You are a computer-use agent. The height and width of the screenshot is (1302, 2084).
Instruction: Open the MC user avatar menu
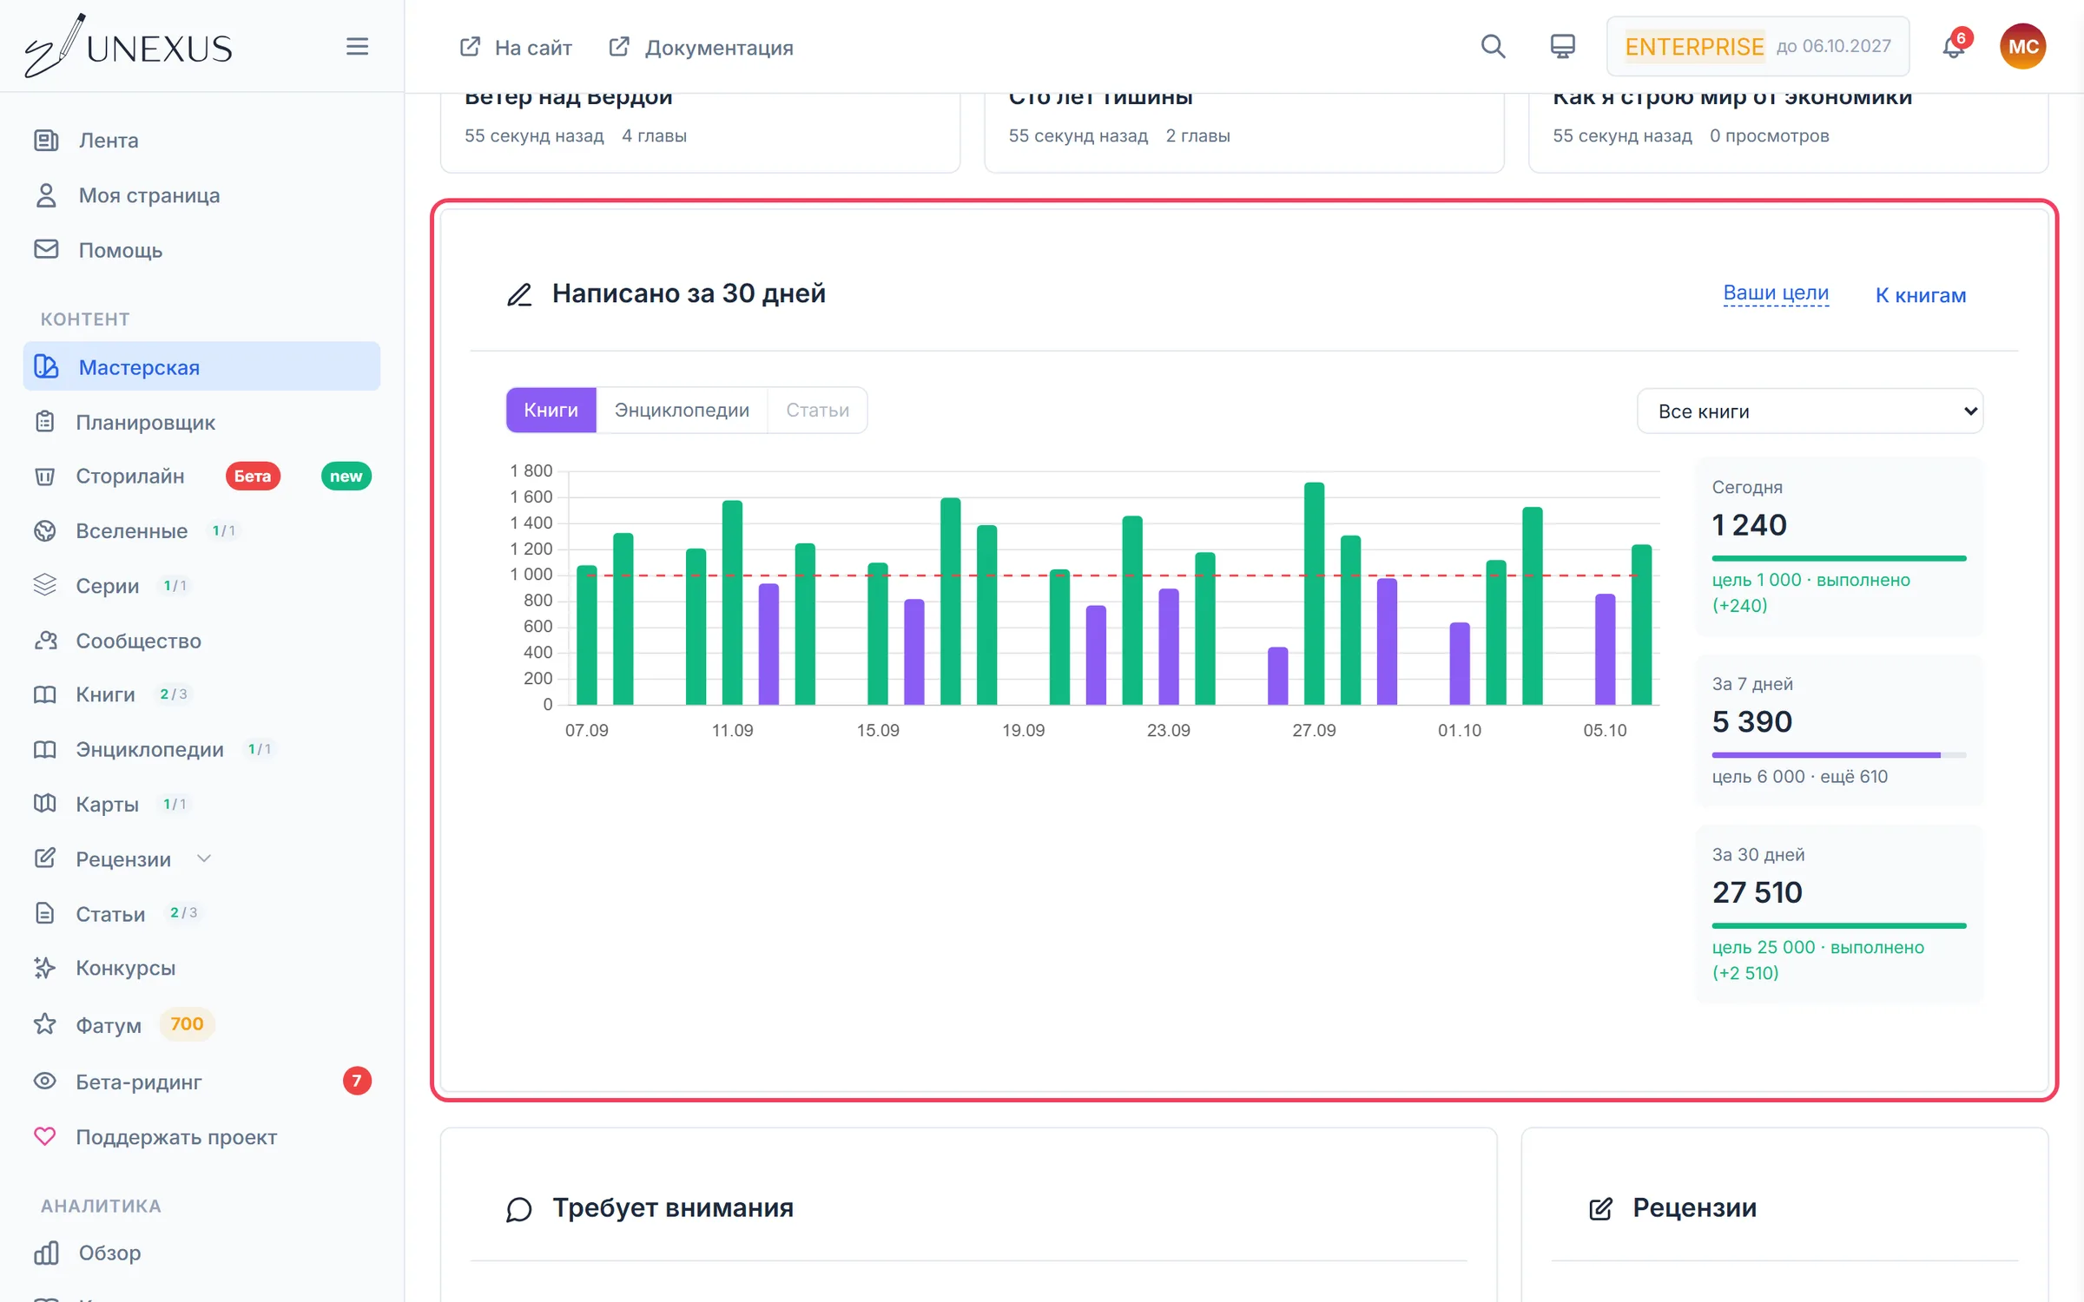pos(2022,46)
